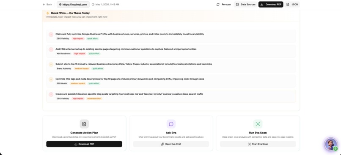Open Eva Chat

171,144
